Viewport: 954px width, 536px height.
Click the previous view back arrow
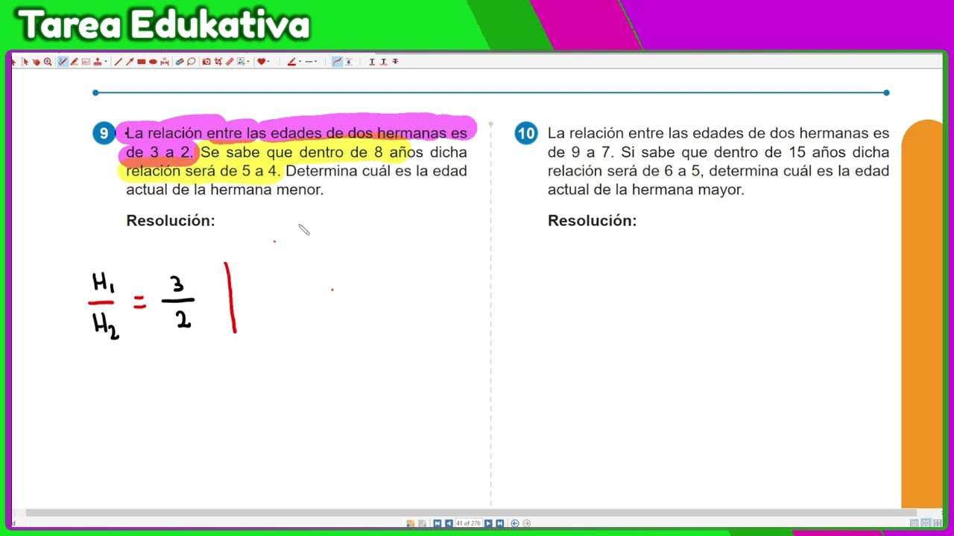point(515,523)
